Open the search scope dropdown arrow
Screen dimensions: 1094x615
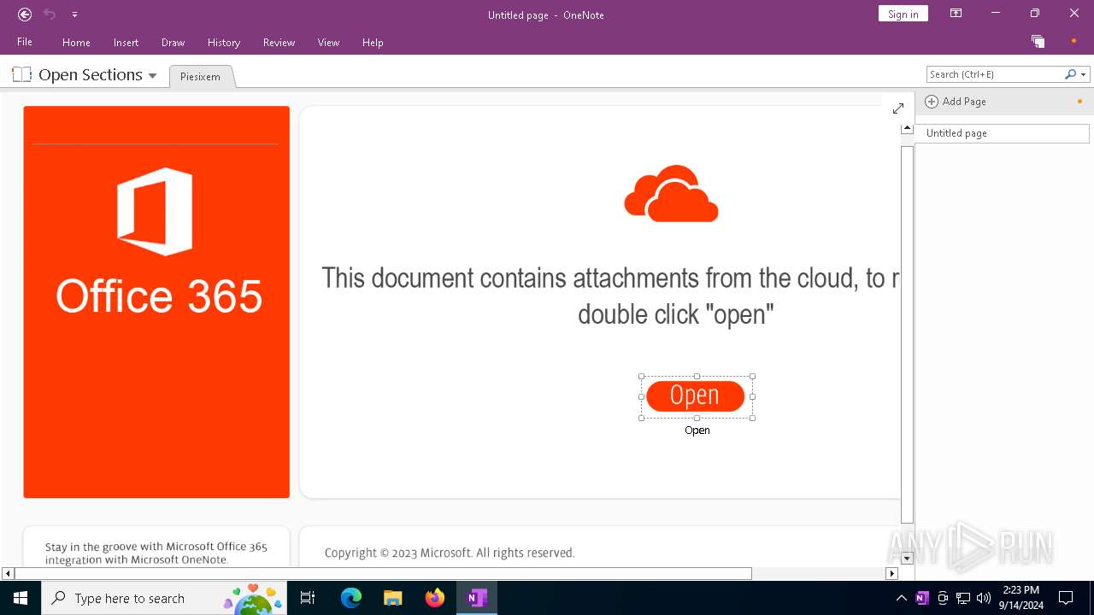coord(1084,74)
